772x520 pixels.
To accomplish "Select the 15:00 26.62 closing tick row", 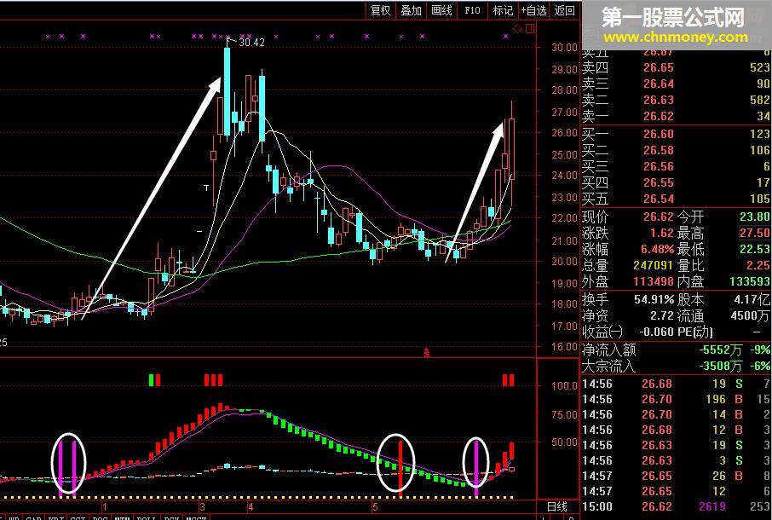I will point(676,506).
